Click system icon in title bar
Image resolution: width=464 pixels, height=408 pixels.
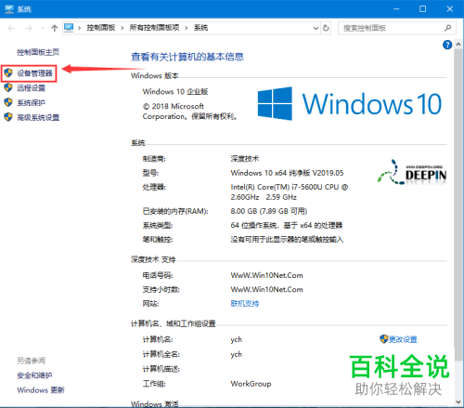(x=9, y=9)
